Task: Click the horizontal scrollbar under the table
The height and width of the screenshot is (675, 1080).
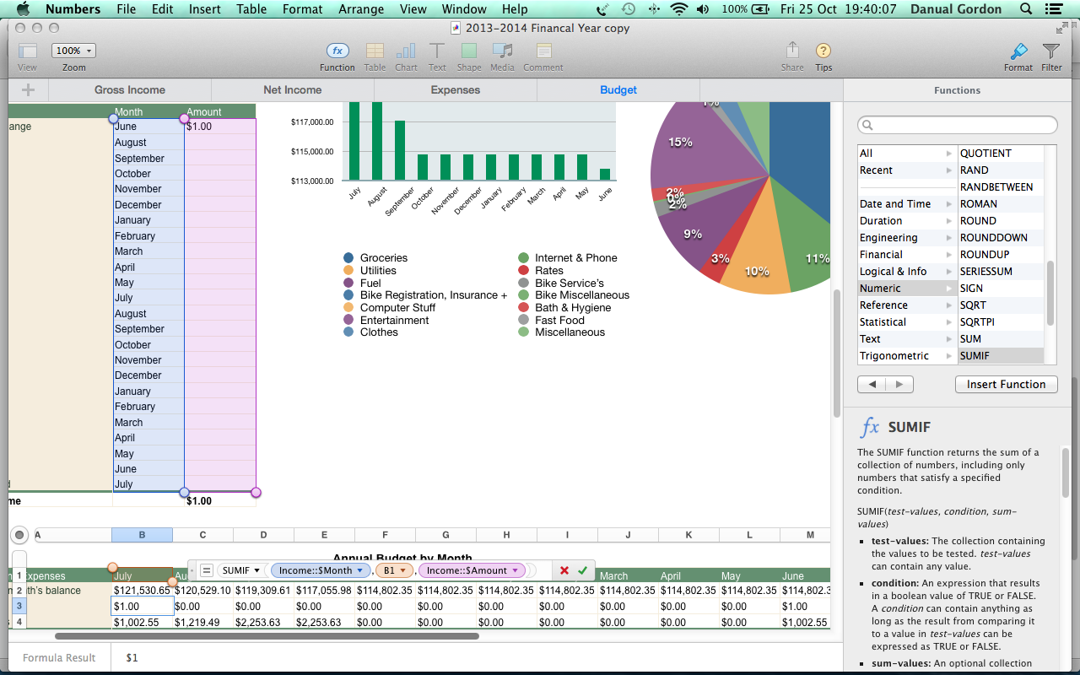Action: click(x=267, y=636)
